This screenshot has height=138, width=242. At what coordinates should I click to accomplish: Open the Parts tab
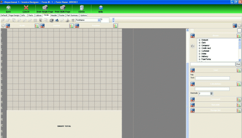tap(31, 15)
